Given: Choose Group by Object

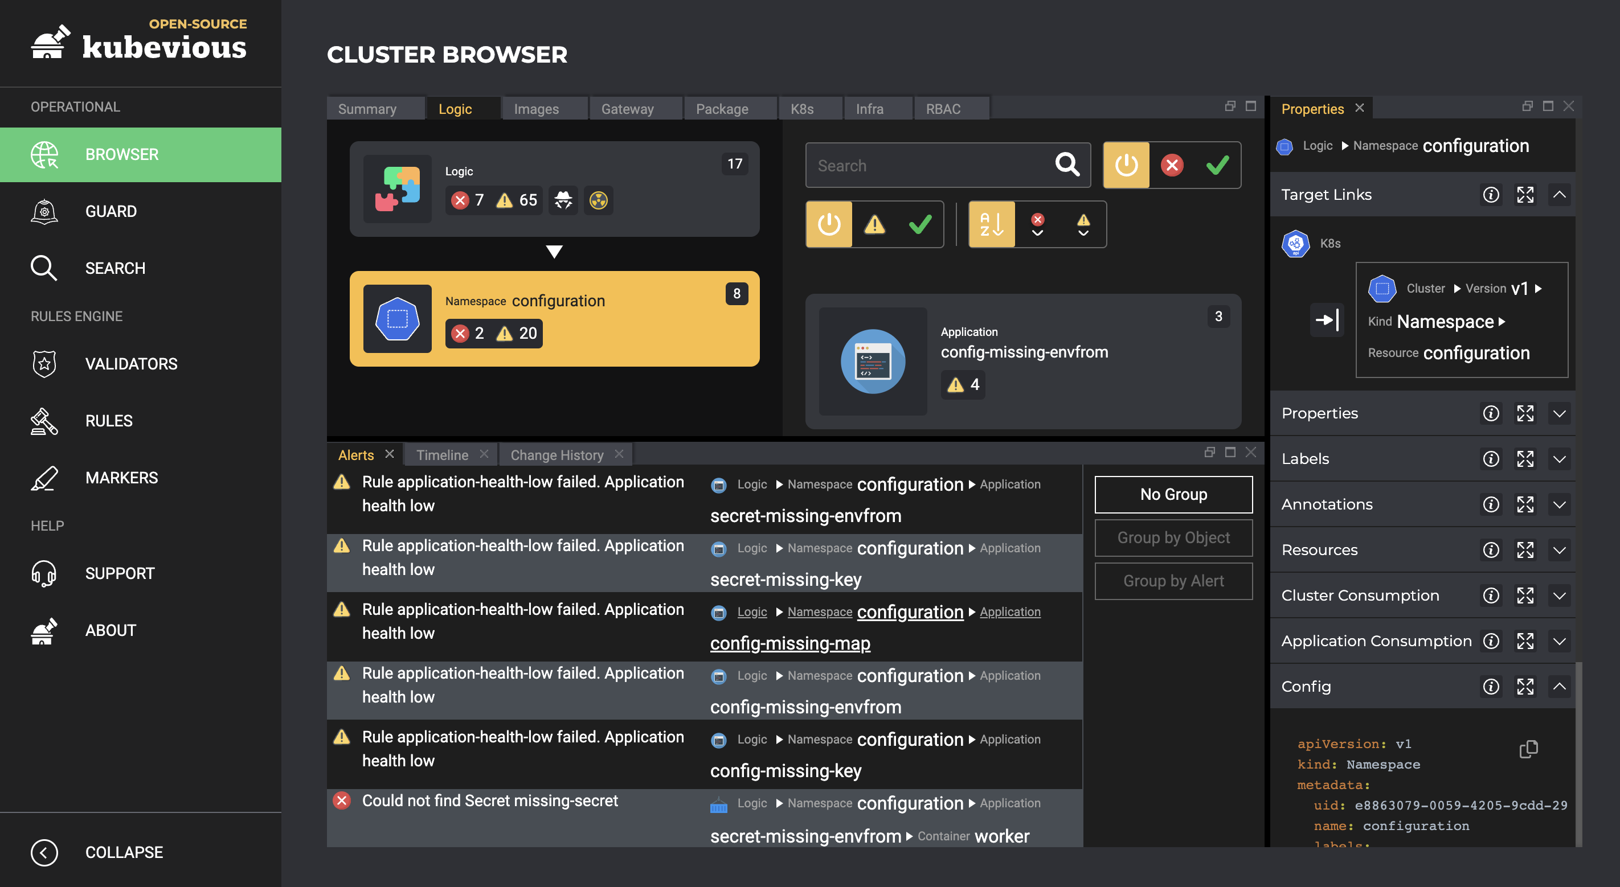Looking at the screenshot, I should click(1173, 538).
